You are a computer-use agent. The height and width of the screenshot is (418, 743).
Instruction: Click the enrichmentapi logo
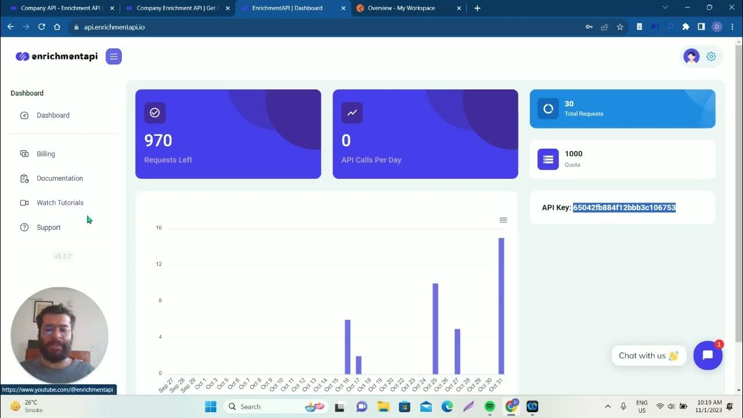click(x=56, y=56)
